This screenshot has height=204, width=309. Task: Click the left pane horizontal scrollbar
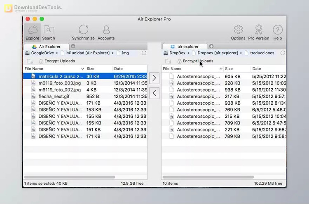(70, 177)
